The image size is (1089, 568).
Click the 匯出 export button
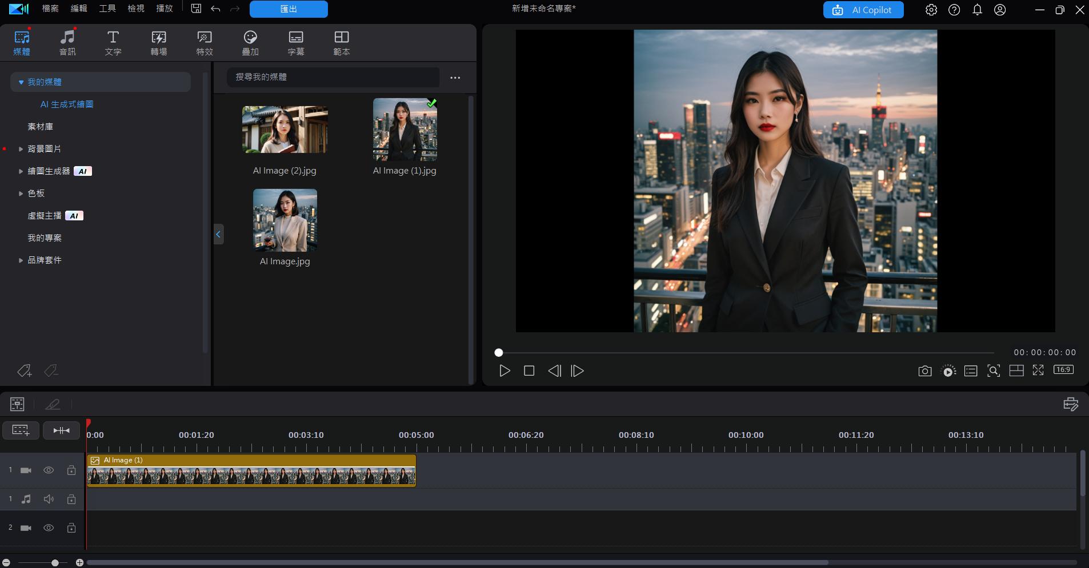289,9
